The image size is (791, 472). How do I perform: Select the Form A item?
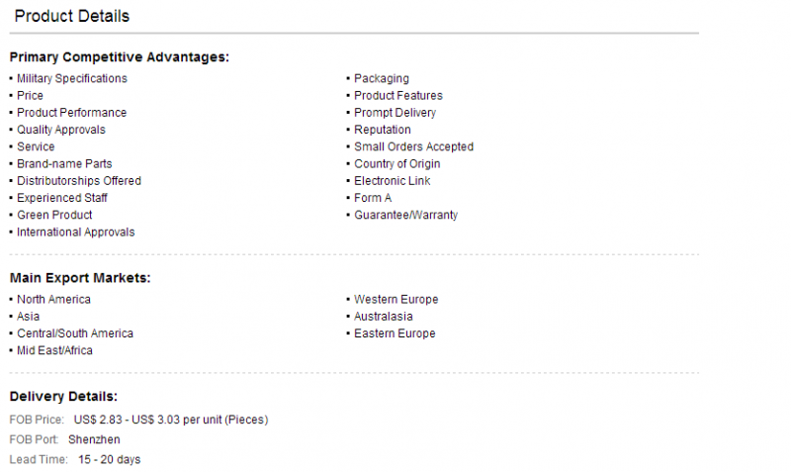[373, 198]
